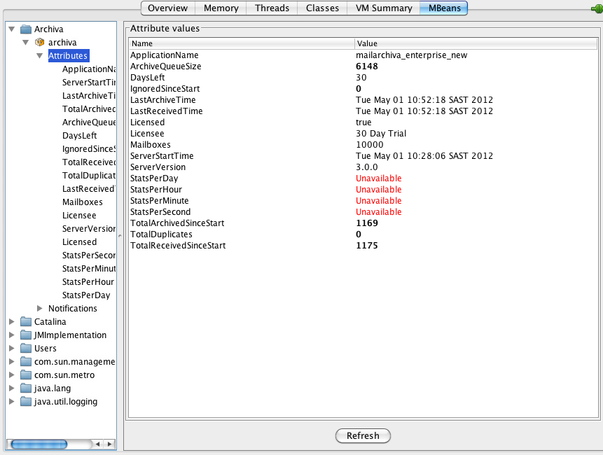The height and width of the screenshot is (455, 603).
Task: Click the LastReceivedTime table row name
Action: point(167,111)
